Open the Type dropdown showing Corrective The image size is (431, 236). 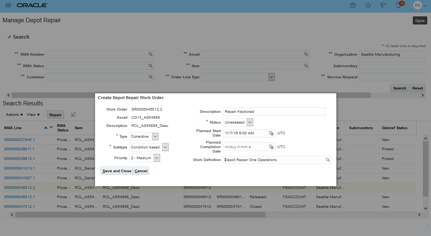pyautogui.click(x=155, y=137)
